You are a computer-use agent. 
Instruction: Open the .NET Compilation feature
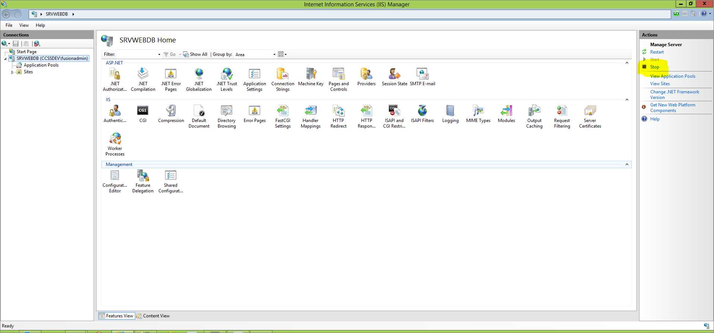coord(143,80)
